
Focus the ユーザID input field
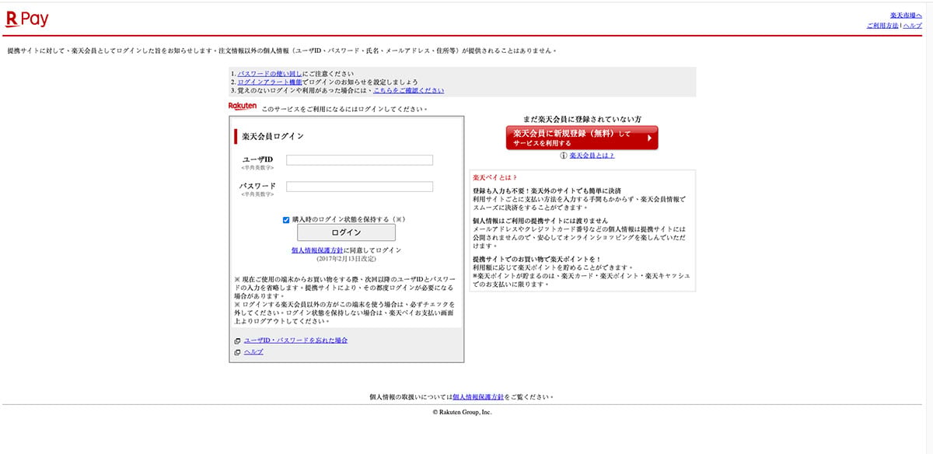pos(359,160)
